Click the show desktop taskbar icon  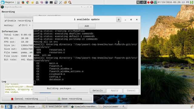point(2,107)
